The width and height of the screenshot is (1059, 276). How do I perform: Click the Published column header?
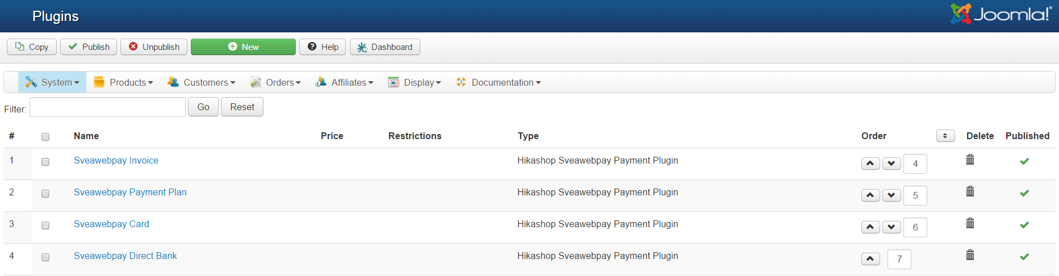coord(1027,136)
